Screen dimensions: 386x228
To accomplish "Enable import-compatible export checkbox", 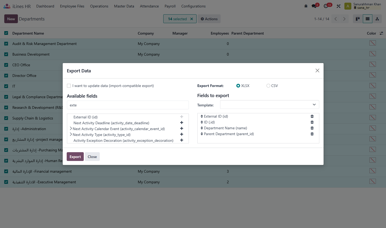I will 69,86.
